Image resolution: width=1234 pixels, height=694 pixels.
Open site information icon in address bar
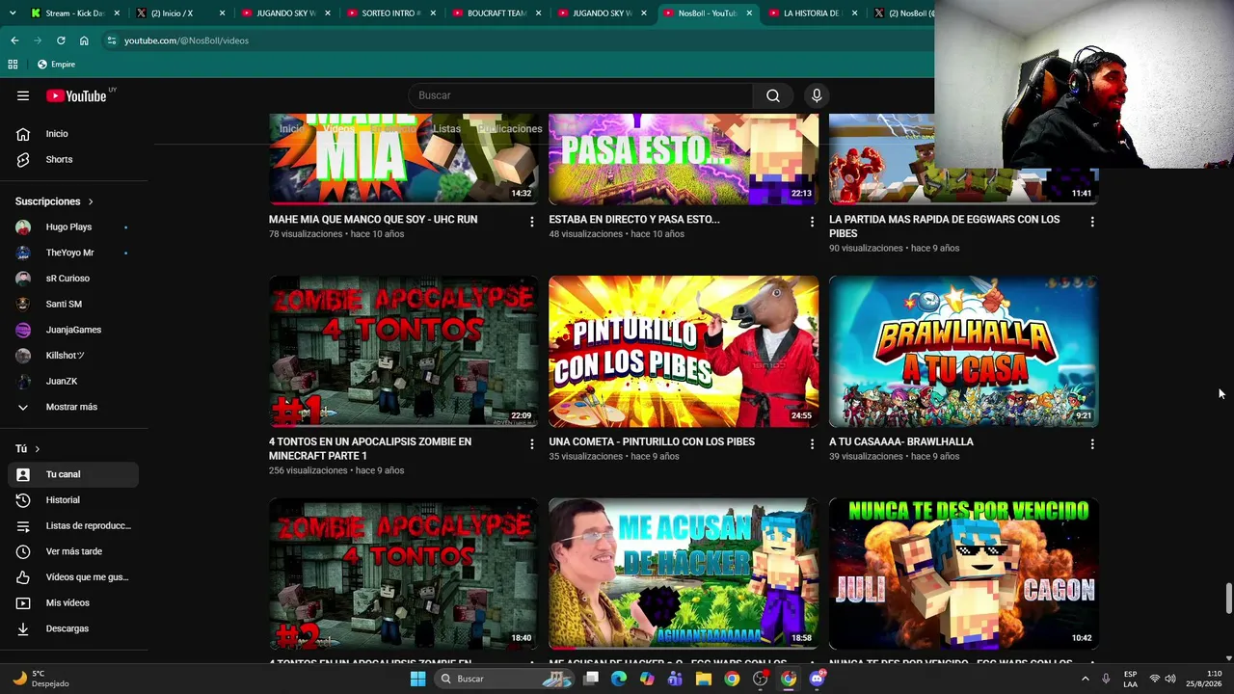(x=112, y=40)
